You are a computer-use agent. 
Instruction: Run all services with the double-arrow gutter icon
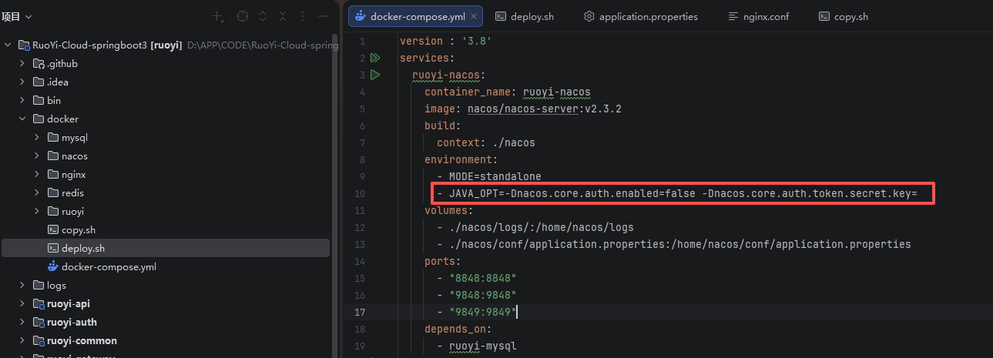375,58
